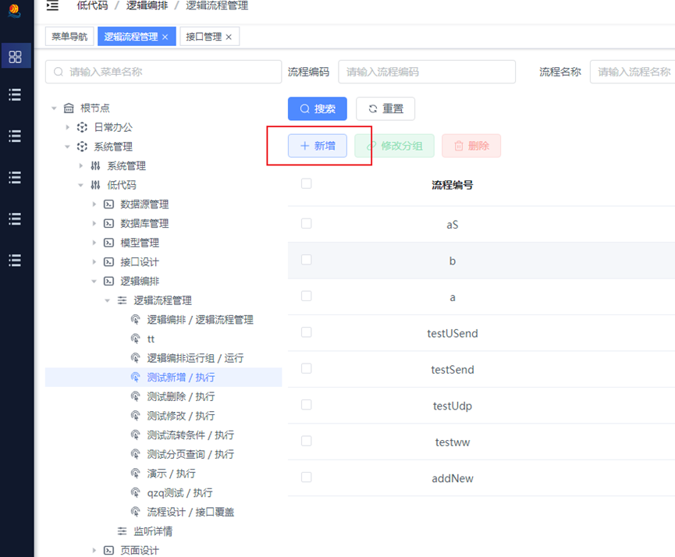Image resolution: width=675 pixels, height=557 pixels.
Task: Check the box for row addNew
Action: (306, 477)
